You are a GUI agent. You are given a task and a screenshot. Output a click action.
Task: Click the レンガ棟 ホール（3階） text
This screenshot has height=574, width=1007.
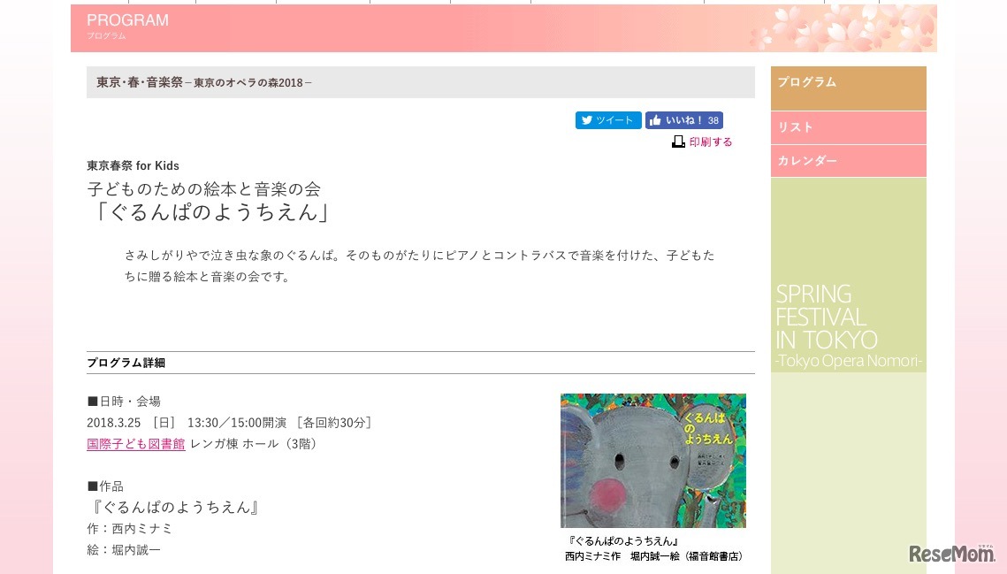(255, 443)
